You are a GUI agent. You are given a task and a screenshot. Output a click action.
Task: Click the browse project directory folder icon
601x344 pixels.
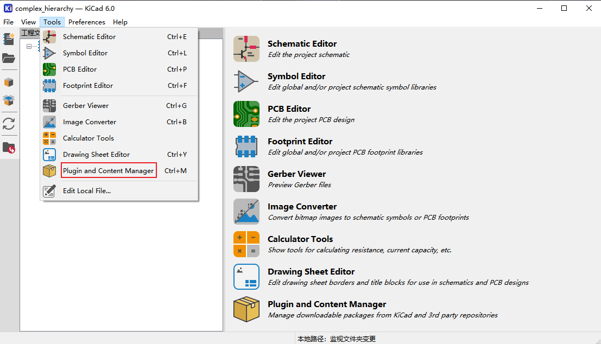coord(9,148)
